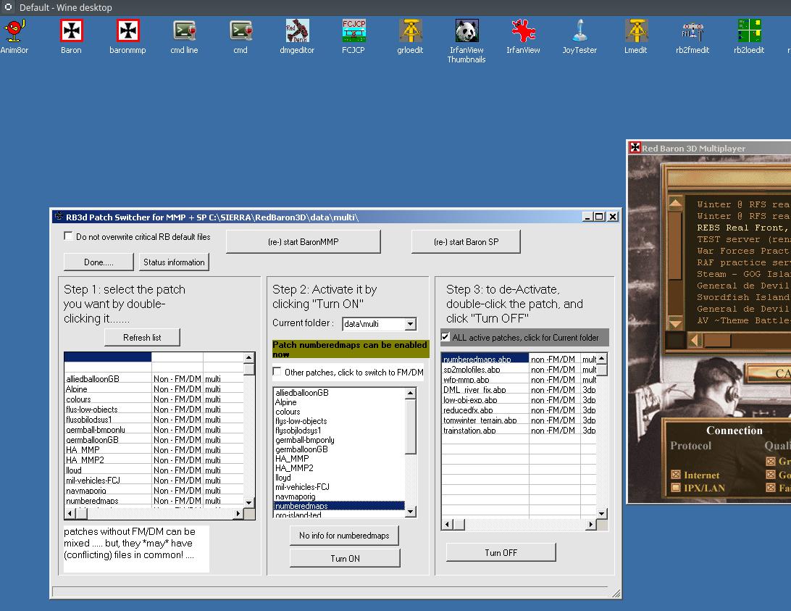The width and height of the screenshot is (791, 611).
Task: Open the baronmmp desktop icon
Action: pyautogui.click(x=127, y=31)
